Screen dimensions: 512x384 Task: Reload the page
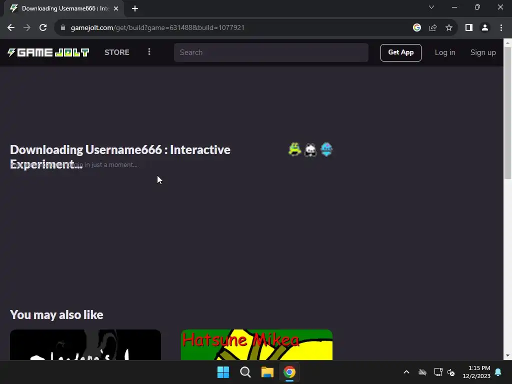tap(43, 28)
